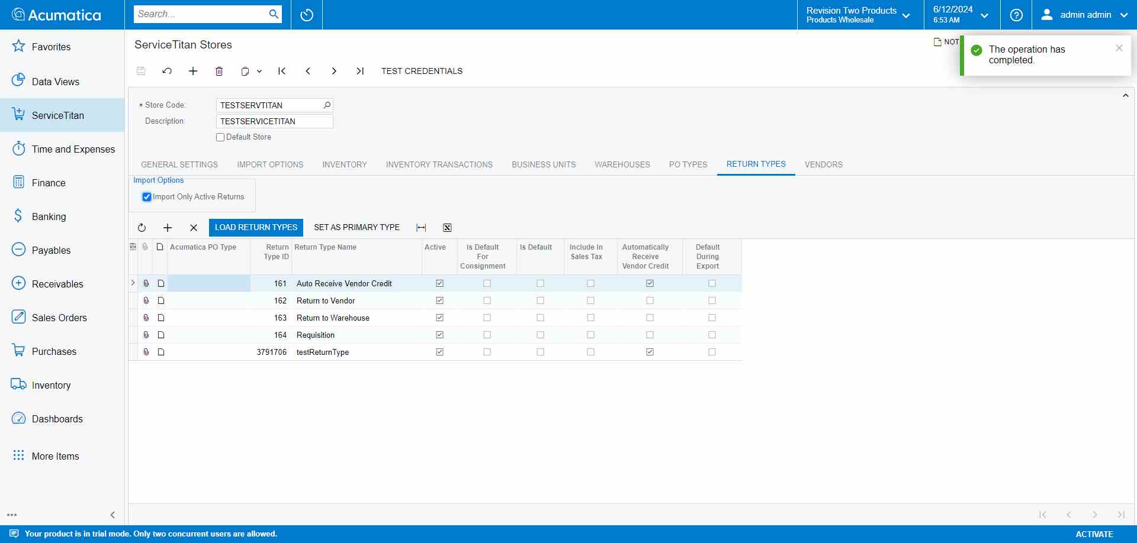Dismiss the operation completed notification
Image resolution: width=1137 pixels, height=543 pixels.
(1119, 49)
